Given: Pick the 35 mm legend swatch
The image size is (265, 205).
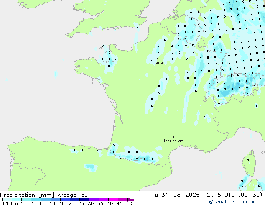Looking at the screenshot, I should pos(104,200).
